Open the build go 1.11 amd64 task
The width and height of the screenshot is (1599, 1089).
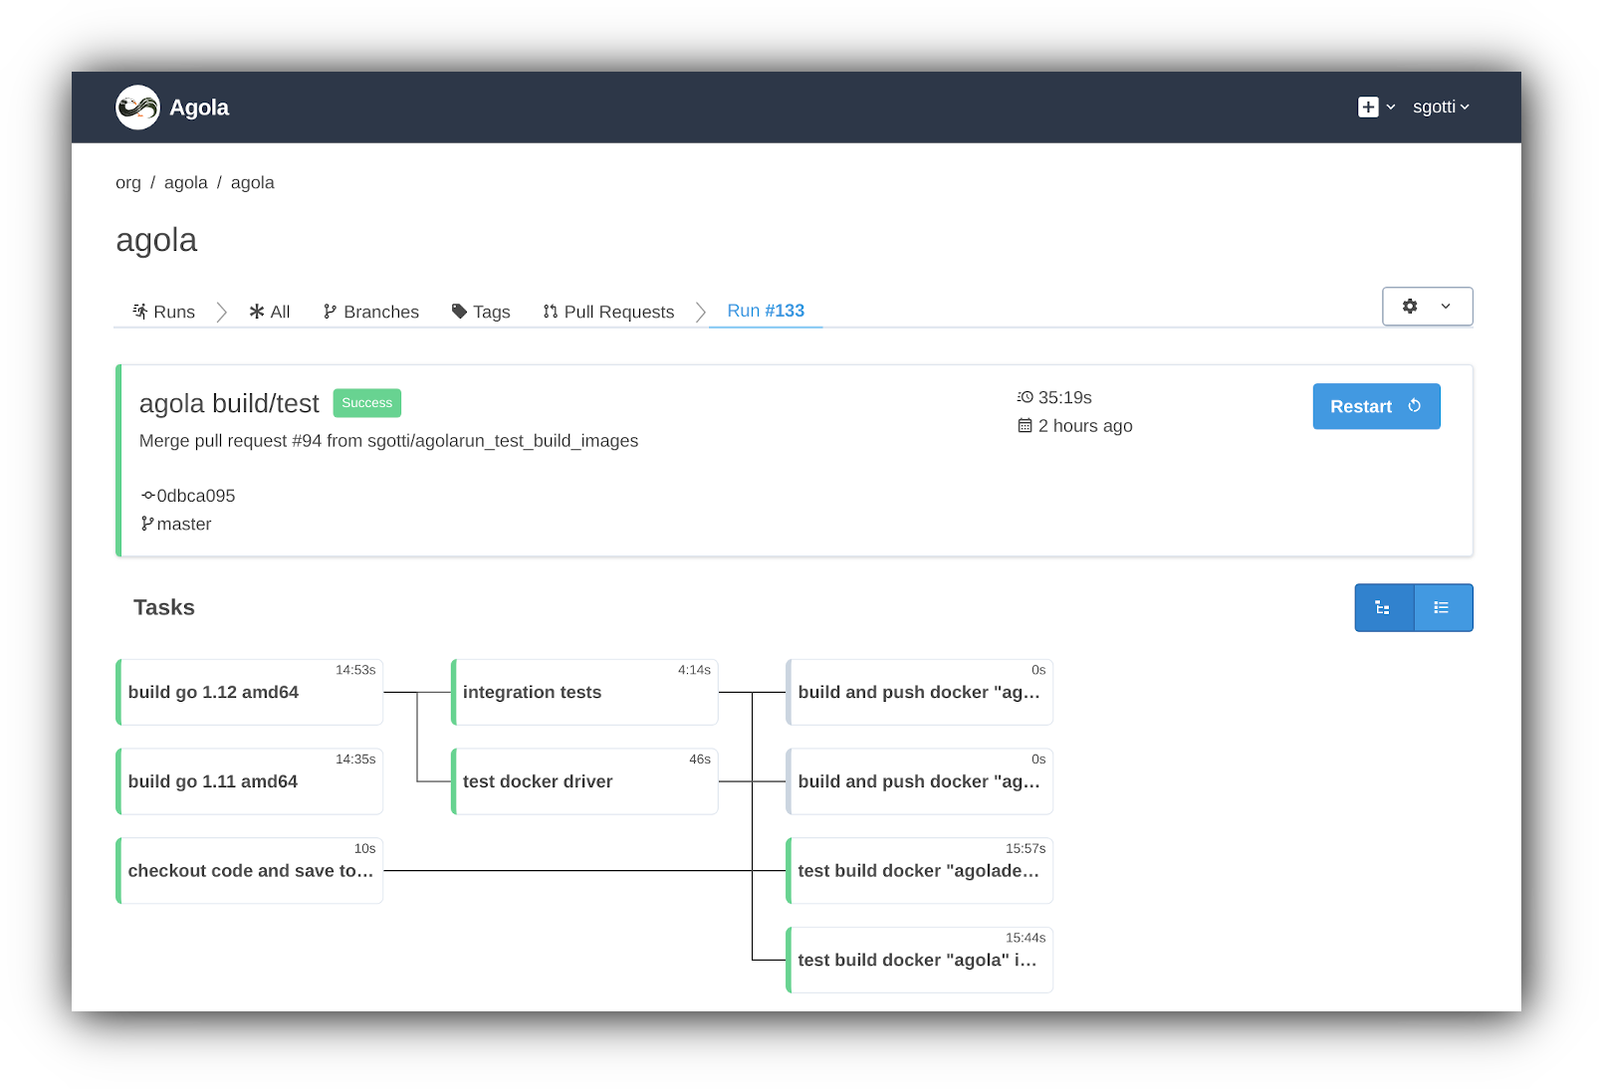[x=250, y=781]
